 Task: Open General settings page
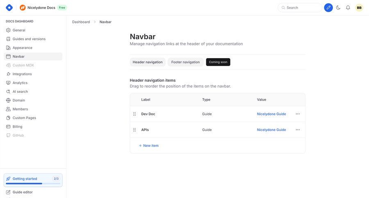tap(33, 30)
